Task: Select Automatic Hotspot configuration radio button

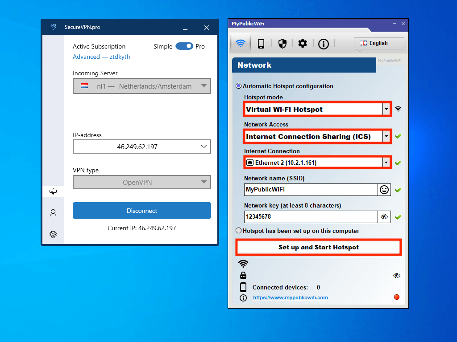Action: [238, 86]
